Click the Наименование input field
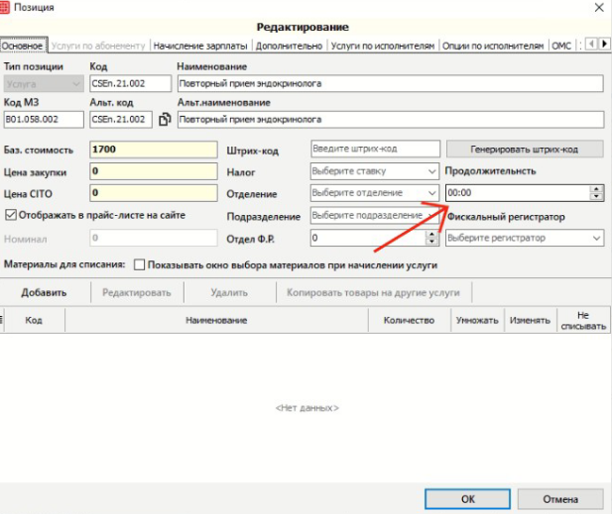This screenshot has height=514, width=612. click(390, 84)
